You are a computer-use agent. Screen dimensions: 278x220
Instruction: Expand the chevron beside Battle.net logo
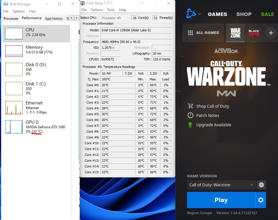pyautogui.click(x=199, y=14)
